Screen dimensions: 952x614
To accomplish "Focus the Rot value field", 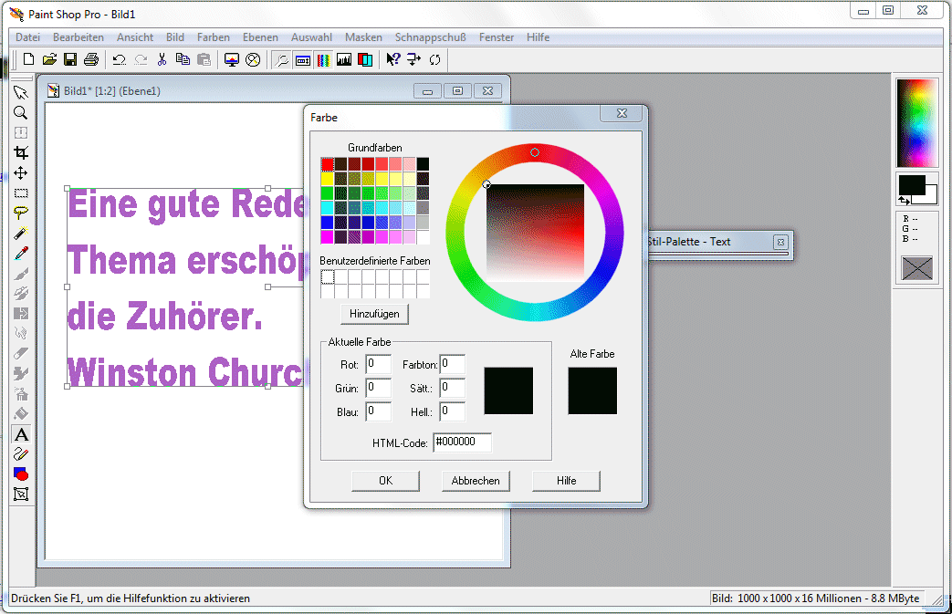I will click(x=378, y=364).
